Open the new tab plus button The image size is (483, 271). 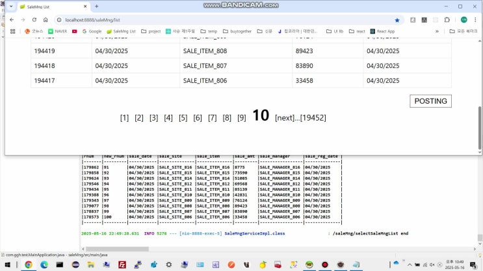[97, 6]
